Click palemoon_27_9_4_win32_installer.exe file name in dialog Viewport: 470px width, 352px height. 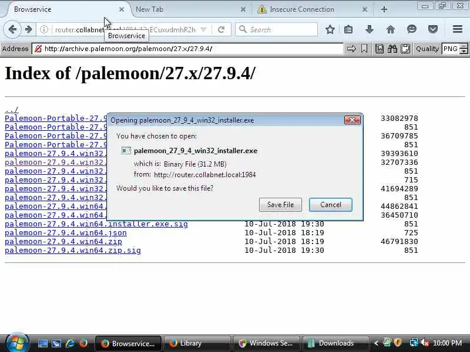click(196, 151)
